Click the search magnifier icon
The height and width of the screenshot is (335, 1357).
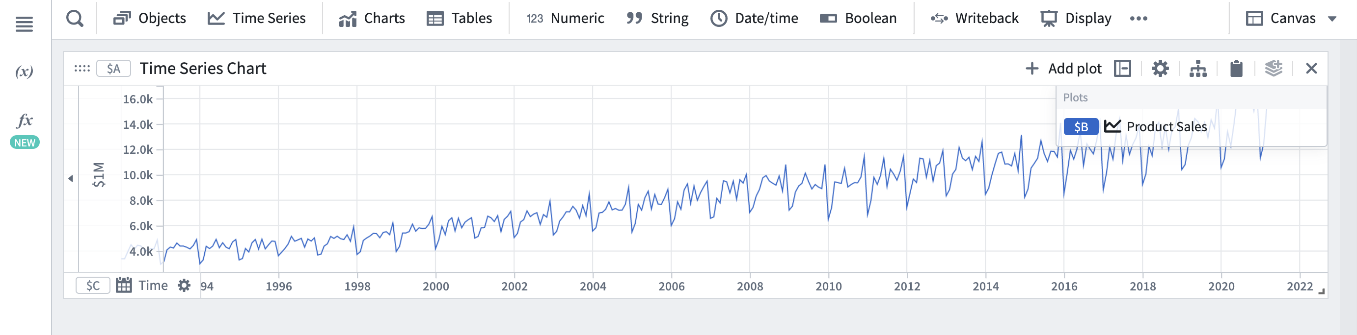tap(75, 19)
